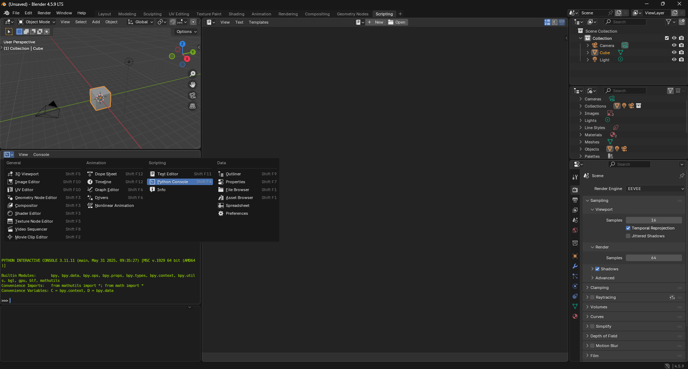Screen dimensions: 688x369
Task: Click the filter funnel icon in top Outliner
Action: click(669, 22)
